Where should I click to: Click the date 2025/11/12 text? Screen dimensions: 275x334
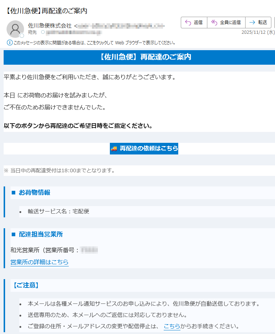click(254, 32)
